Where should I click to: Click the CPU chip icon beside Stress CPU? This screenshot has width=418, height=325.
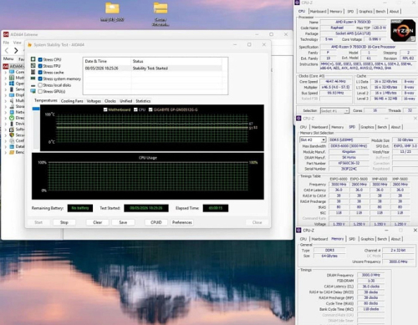pyautogui.click(x=33, y=59)
